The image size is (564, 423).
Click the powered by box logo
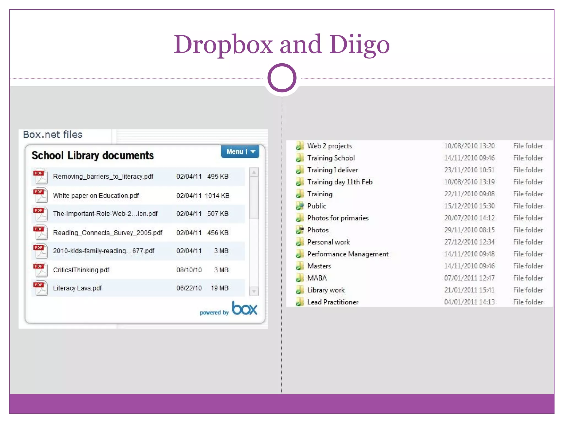coord(229,308)
